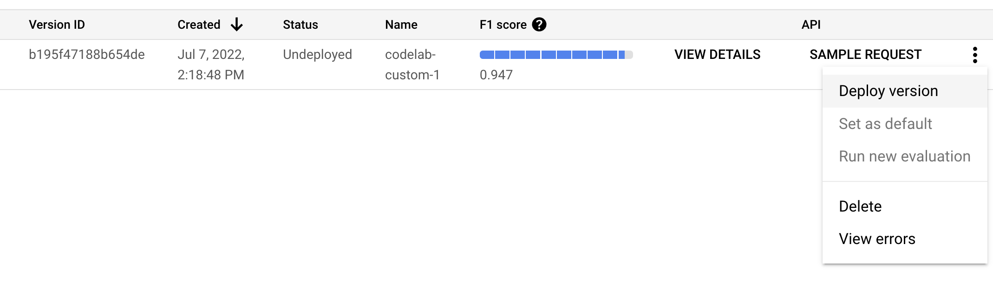
Task: Select version ID b195f47188b654de
Action: pyautogui.click(x=86, y=54)
